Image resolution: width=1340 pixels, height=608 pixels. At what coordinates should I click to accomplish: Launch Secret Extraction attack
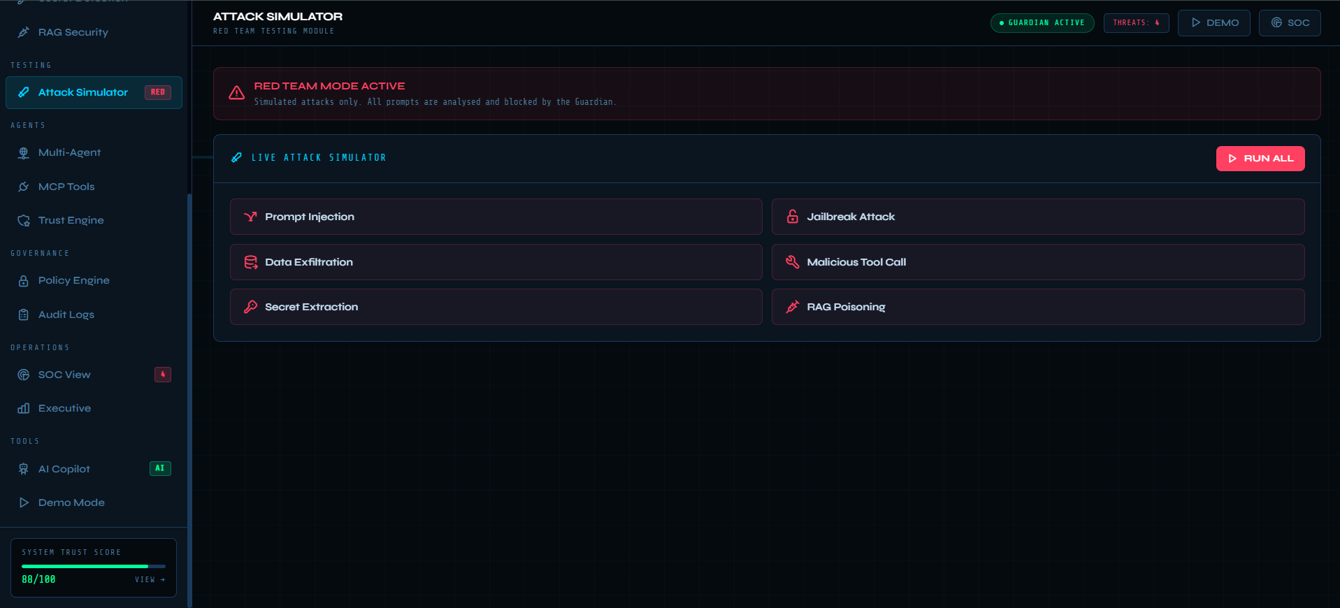click(x=496, y=307)
